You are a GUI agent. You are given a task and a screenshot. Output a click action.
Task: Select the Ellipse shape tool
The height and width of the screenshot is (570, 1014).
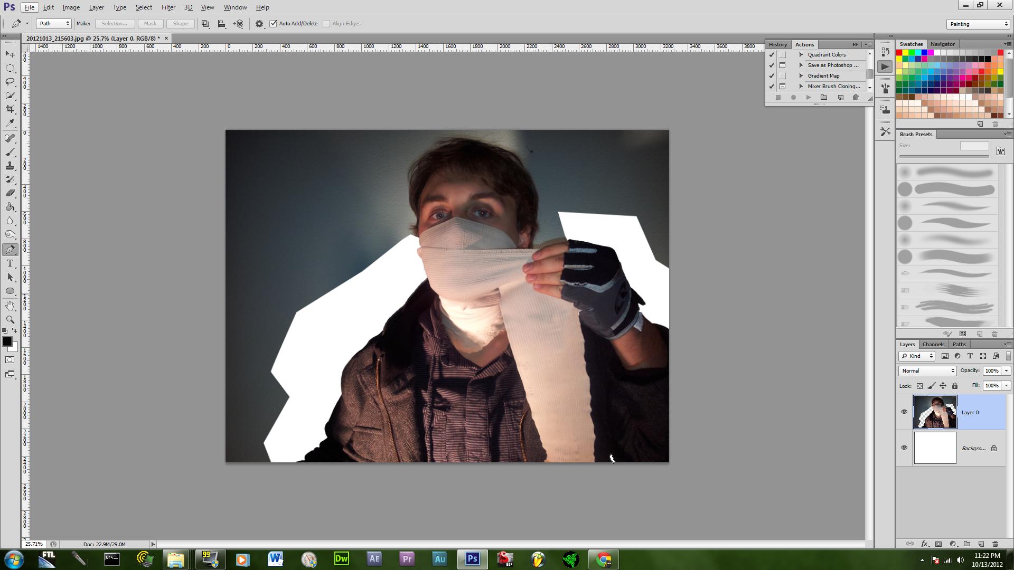10,291
